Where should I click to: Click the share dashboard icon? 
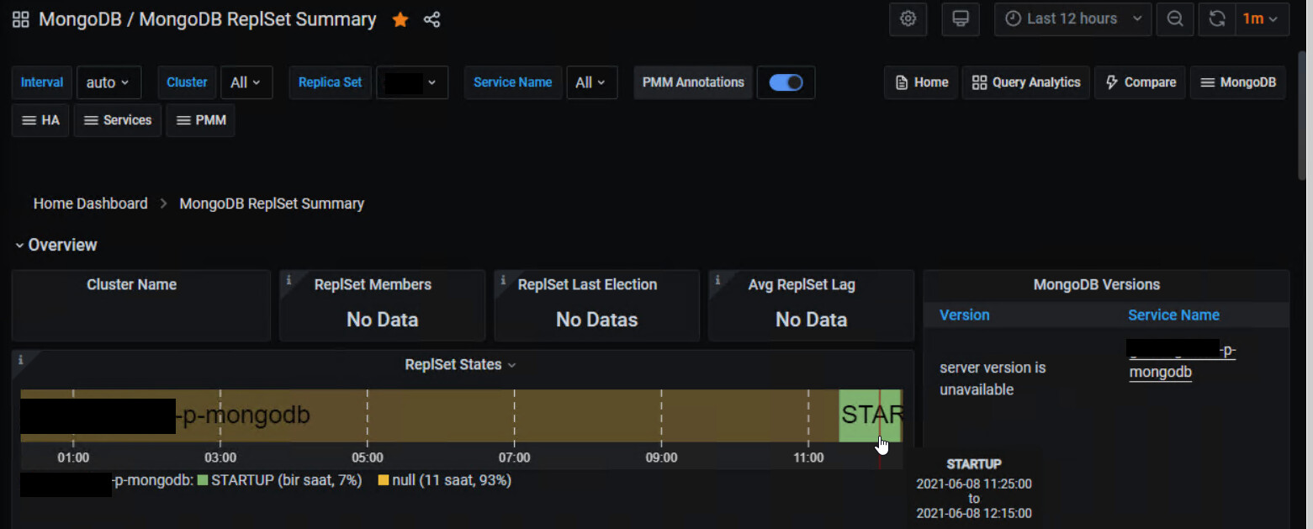pyautogui.click(x=431, y=19)
